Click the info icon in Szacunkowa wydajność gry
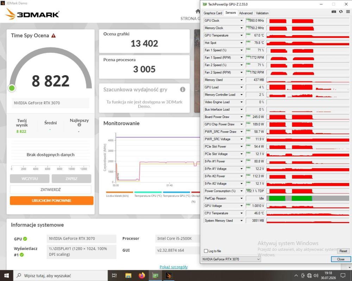 pos(183,90)
